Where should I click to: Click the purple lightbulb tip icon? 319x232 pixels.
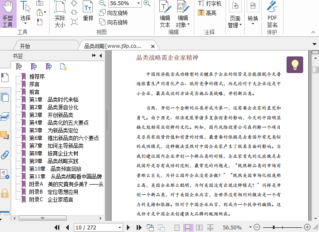[295, 65]
